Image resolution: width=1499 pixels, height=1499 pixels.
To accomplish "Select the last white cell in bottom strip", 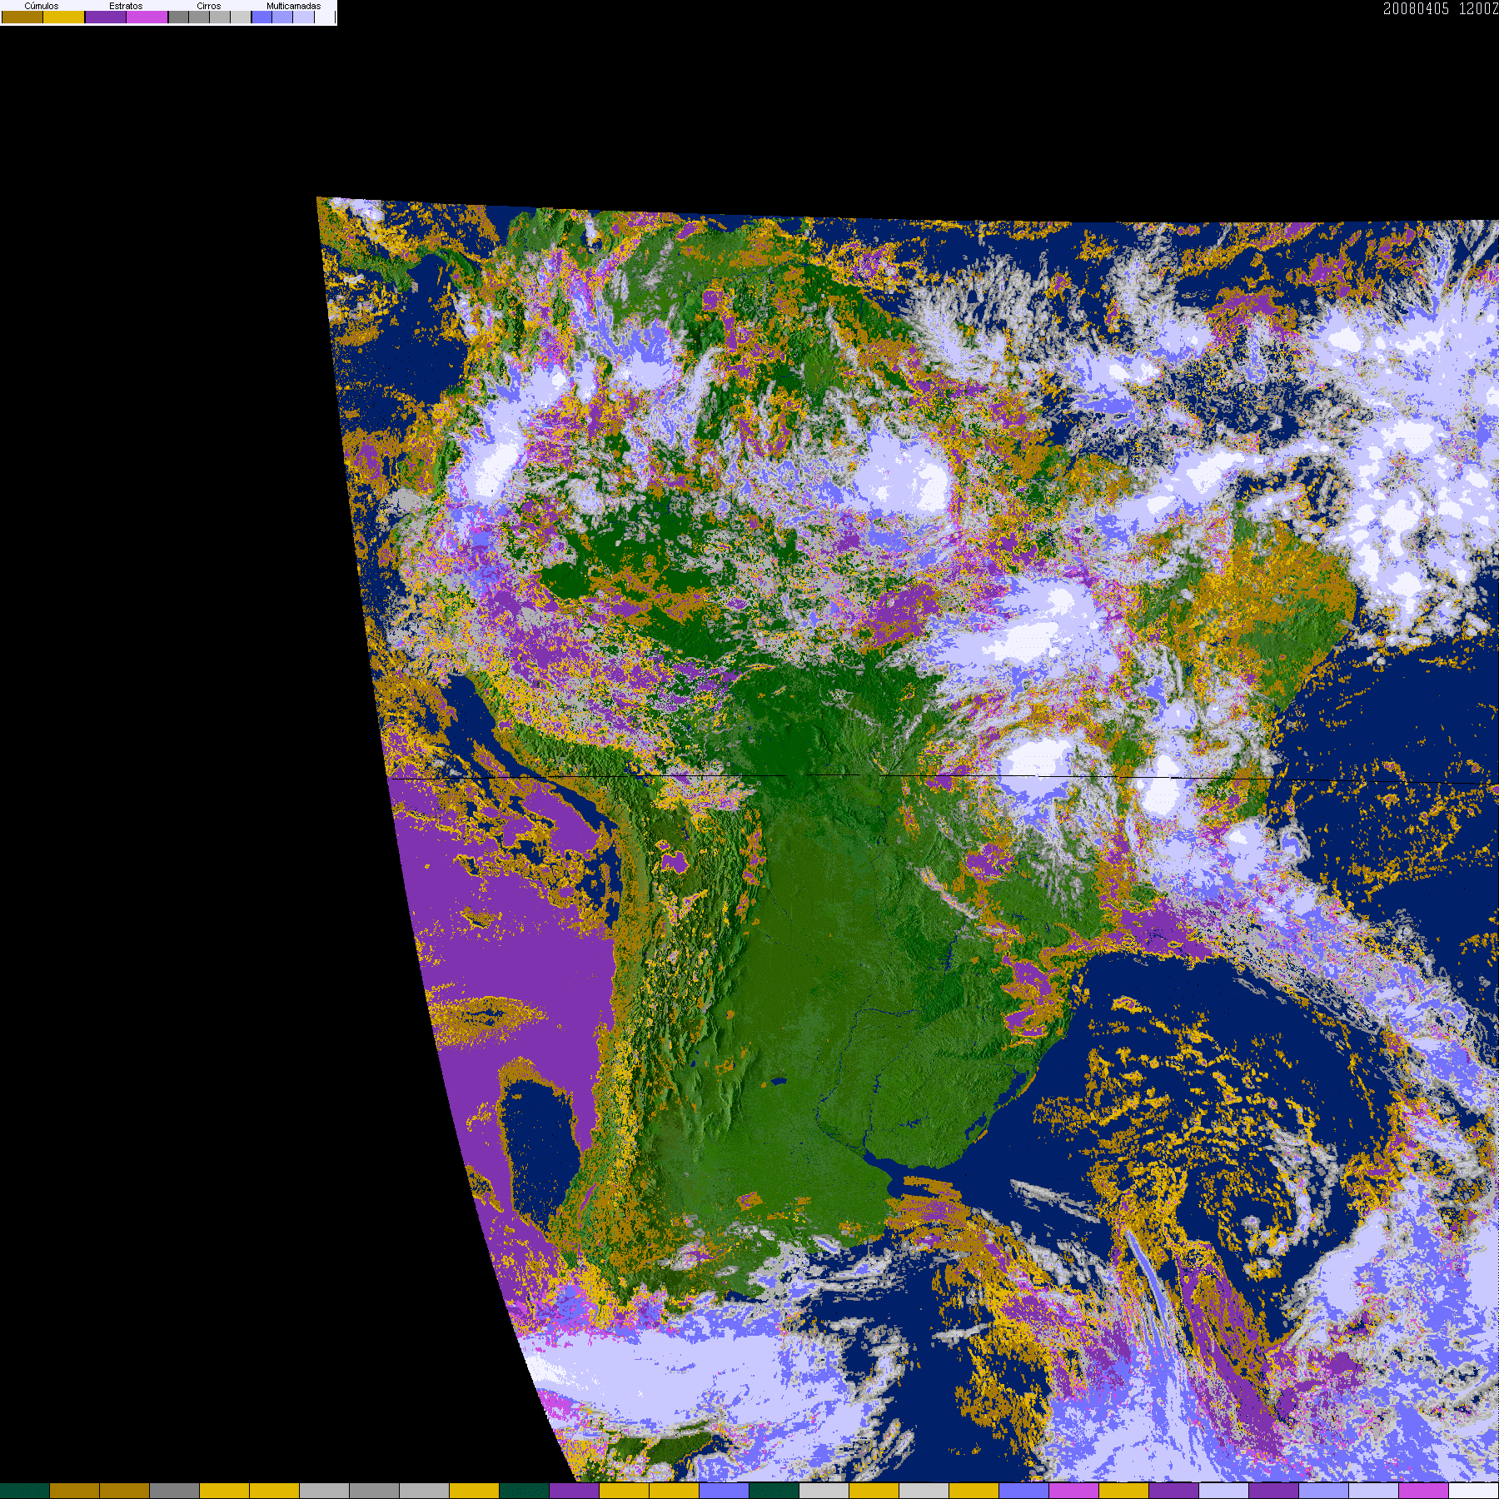I will (1473, 1491).
